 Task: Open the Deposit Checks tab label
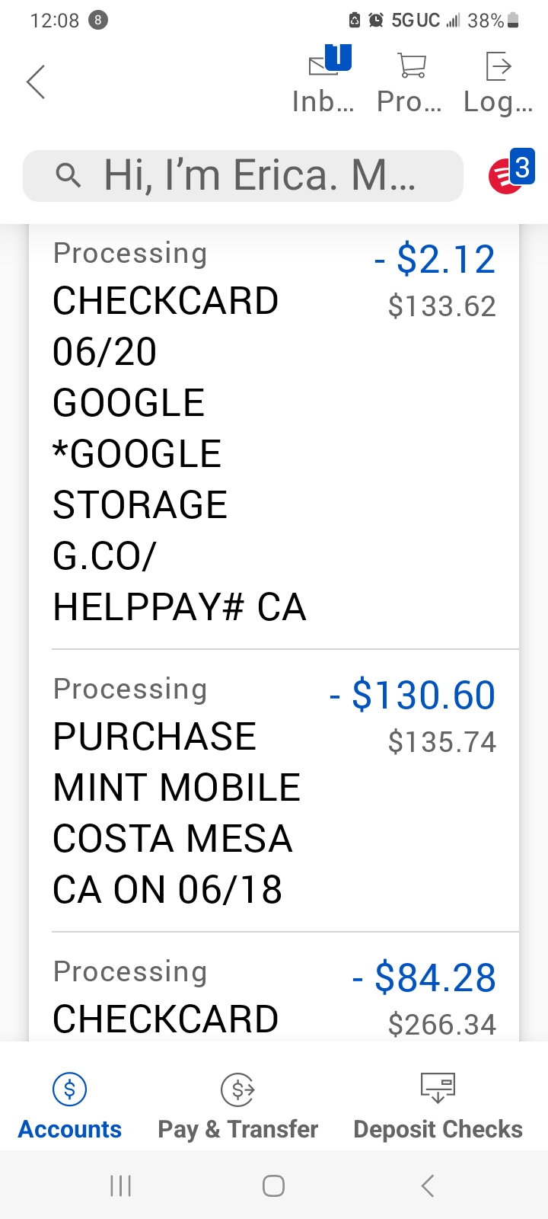click(x=438, y=1129)
